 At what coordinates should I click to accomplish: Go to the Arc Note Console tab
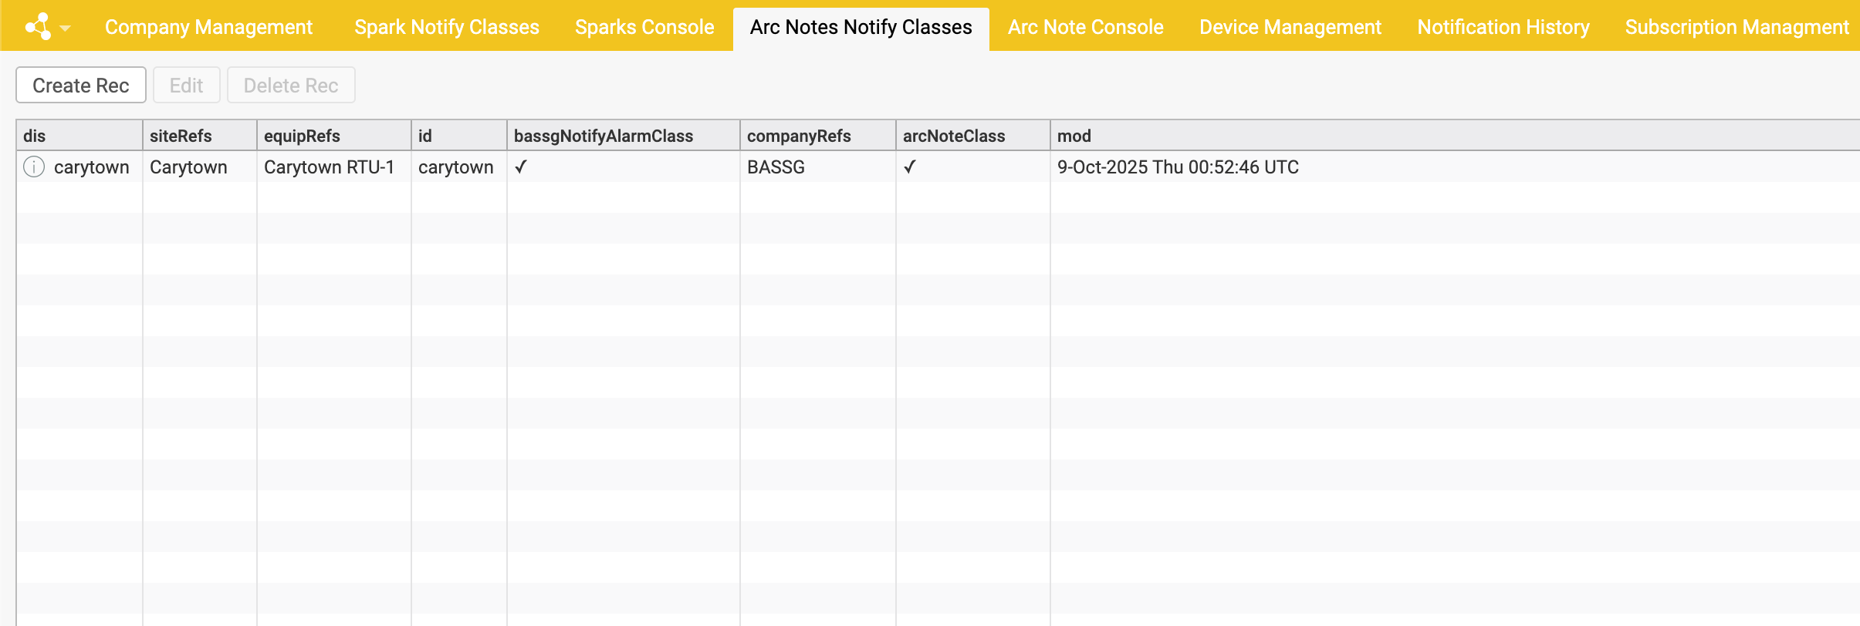(x=1085, y=27)
